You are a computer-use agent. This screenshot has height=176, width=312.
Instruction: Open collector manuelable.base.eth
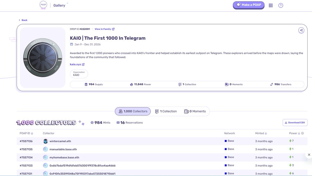[63, 149]
